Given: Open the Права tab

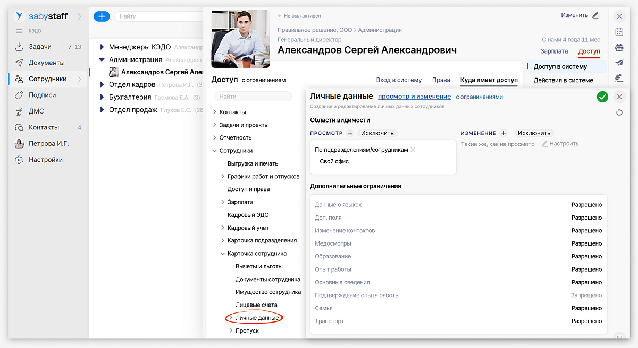Looking at the screenshot, I should pos(441,80).
